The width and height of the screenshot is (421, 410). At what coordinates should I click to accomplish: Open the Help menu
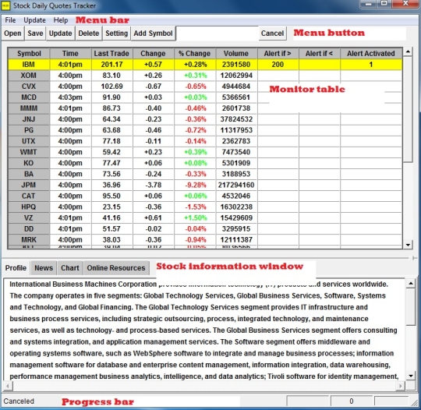(x=61, y=20)
